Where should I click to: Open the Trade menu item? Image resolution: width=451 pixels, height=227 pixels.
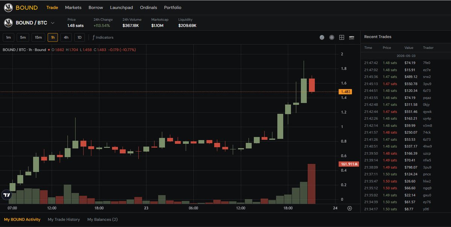[52, 8]
